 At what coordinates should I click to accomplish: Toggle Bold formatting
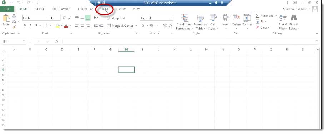25,26
